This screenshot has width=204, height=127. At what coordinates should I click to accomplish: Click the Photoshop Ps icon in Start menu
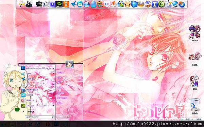coord(23,68)
